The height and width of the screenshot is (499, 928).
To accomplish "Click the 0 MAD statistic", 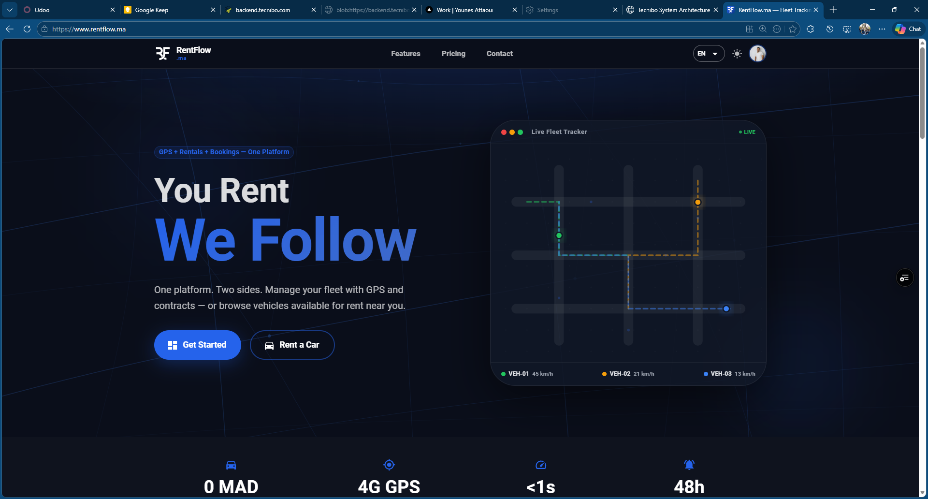I will 231,487.
